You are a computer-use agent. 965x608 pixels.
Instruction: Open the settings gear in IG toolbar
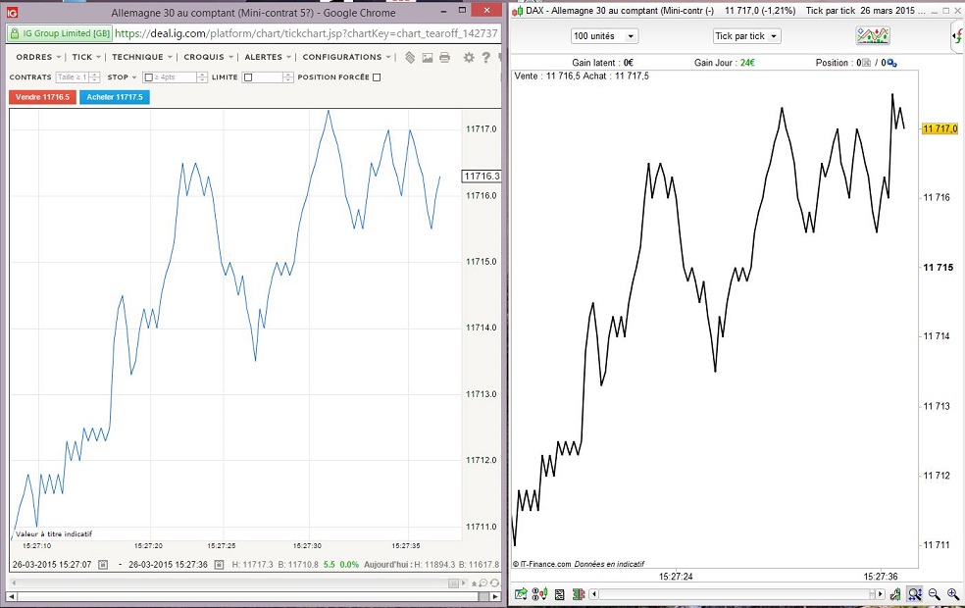(x=469, y=57)
